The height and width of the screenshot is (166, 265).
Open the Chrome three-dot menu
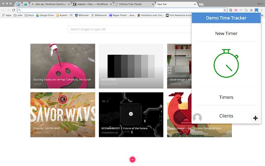tap(262, 10)
